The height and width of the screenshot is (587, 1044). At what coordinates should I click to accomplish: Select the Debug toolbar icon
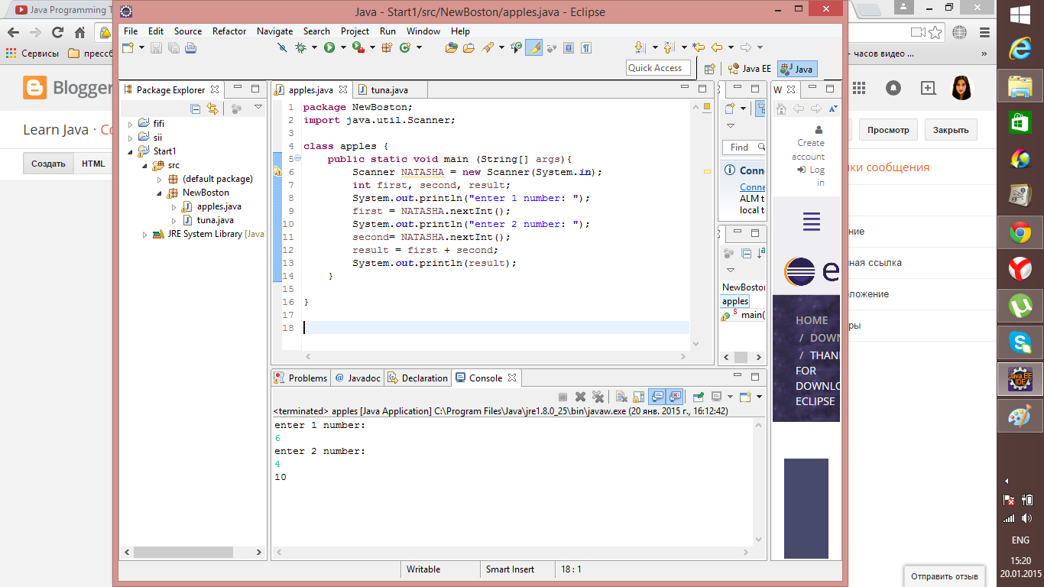point(300,47)
